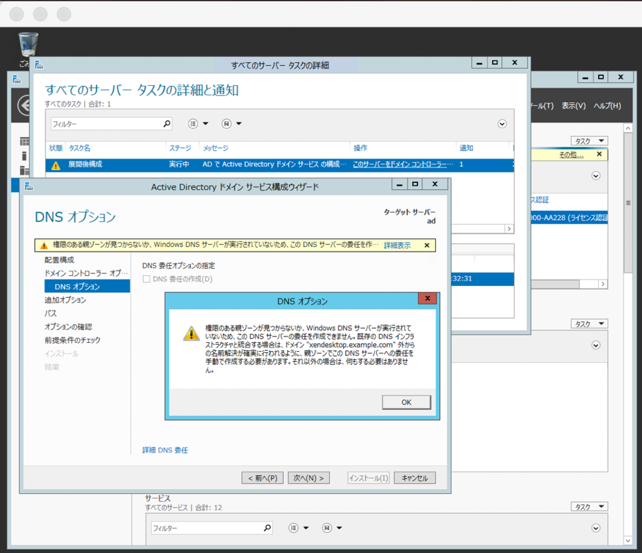The height and width of the screenshot is (553, 642).
Task: Select 配置構成 step in wizard sidebar
Action: tap(60, 260)
